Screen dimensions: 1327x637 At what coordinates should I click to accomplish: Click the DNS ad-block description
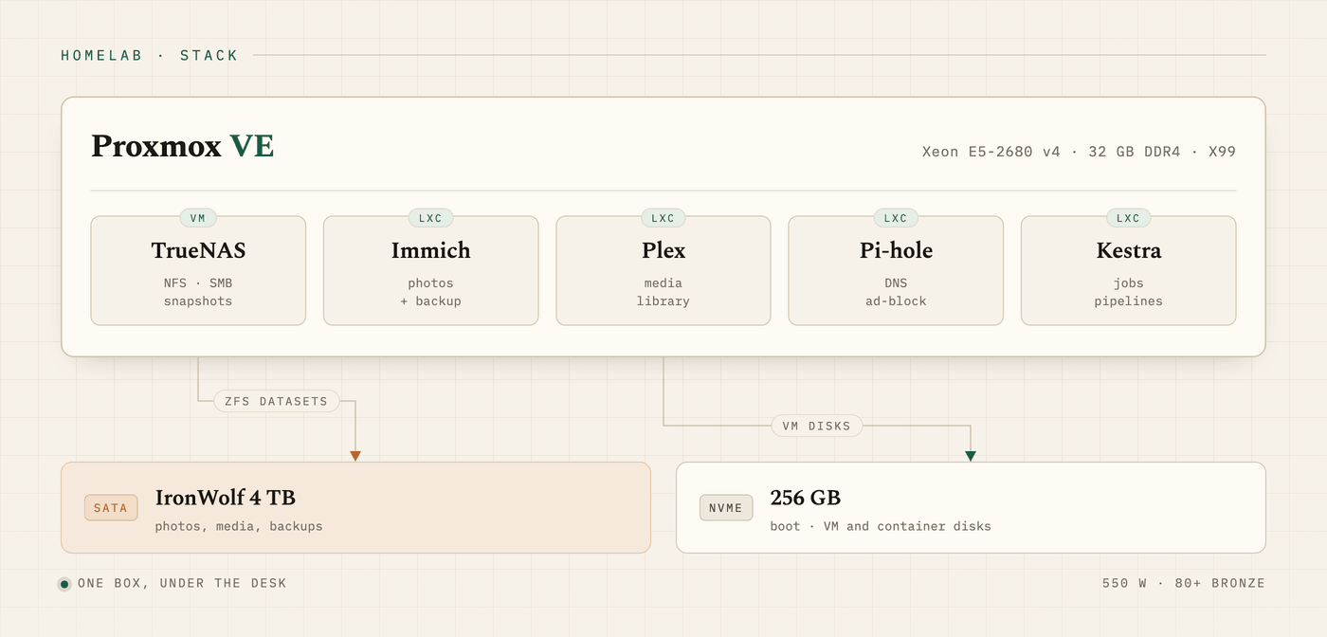[896, 292]
